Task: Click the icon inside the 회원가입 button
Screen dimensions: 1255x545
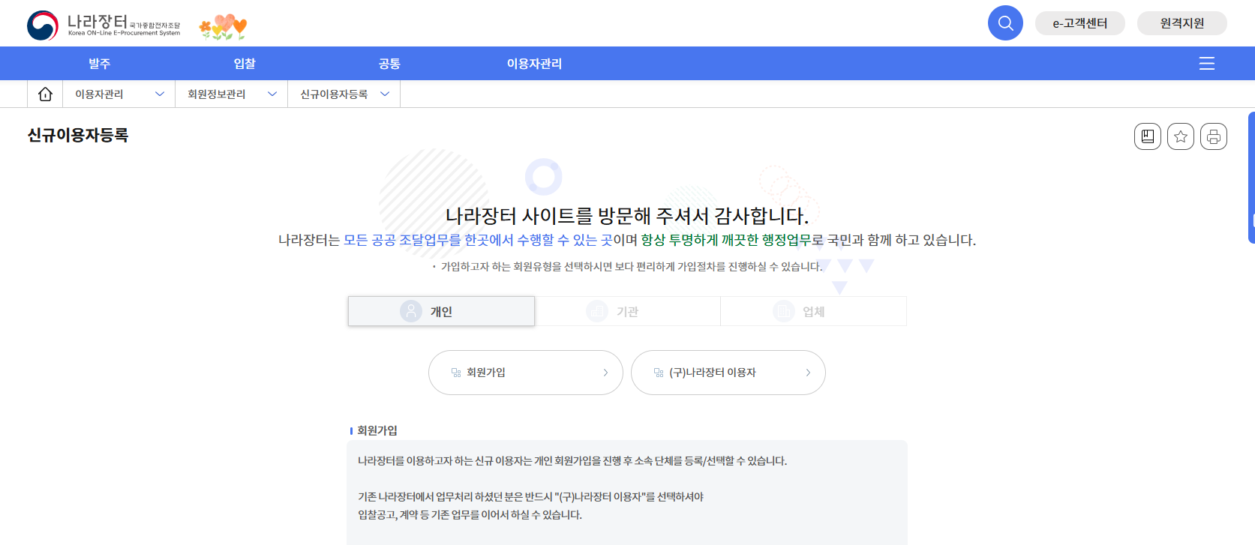Action: tap(456, 373)
